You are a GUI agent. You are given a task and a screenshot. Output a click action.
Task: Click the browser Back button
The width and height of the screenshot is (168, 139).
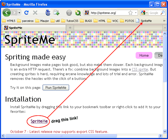pos(6,12)
